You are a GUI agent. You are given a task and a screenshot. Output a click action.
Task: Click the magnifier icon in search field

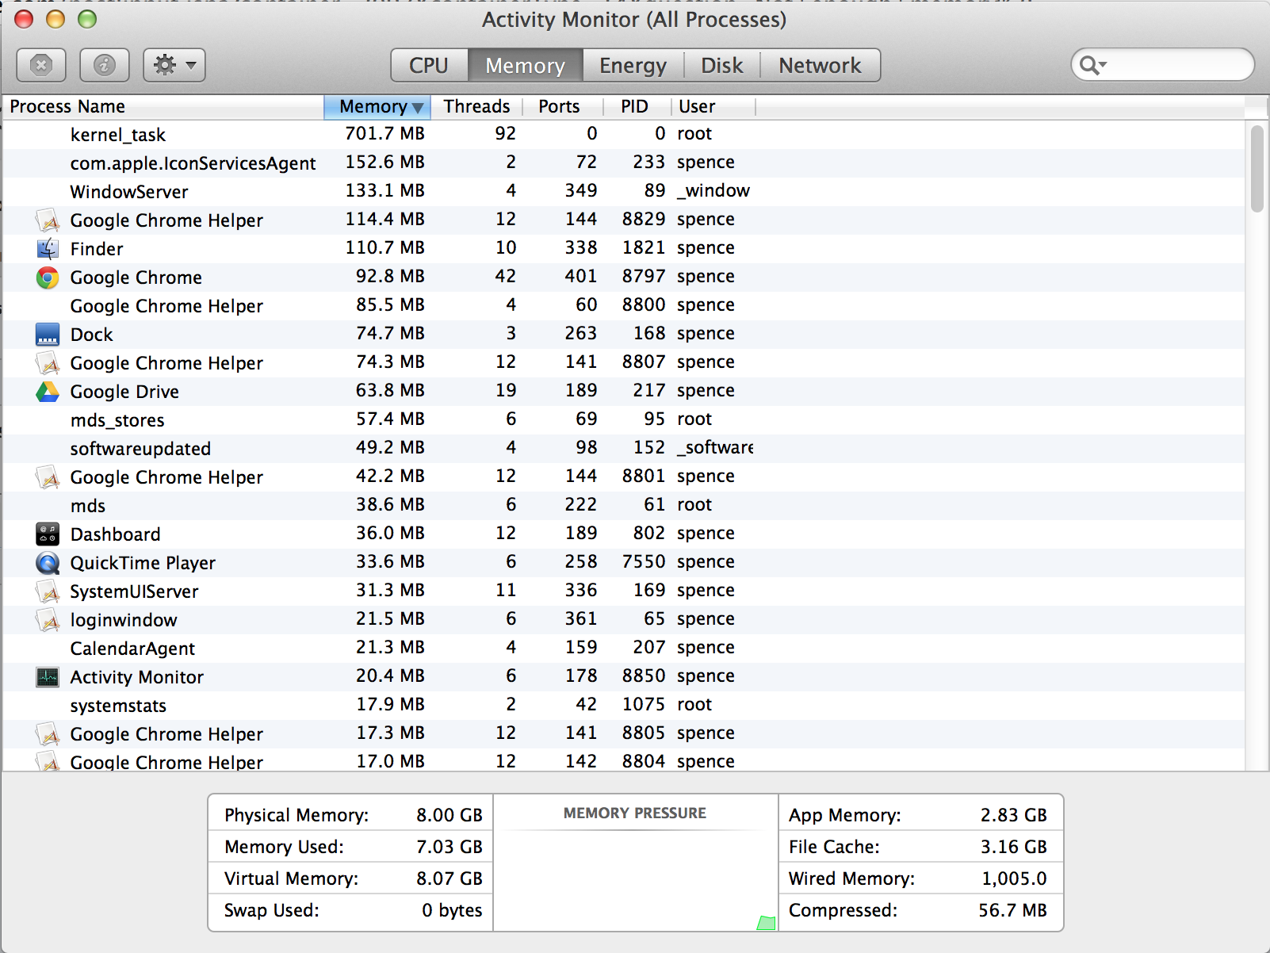point(1091,65)
